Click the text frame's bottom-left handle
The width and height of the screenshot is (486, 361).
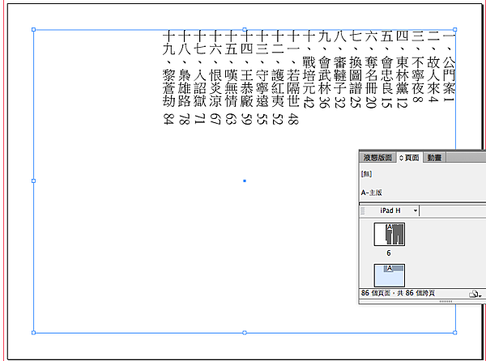(x=33, y=333)
